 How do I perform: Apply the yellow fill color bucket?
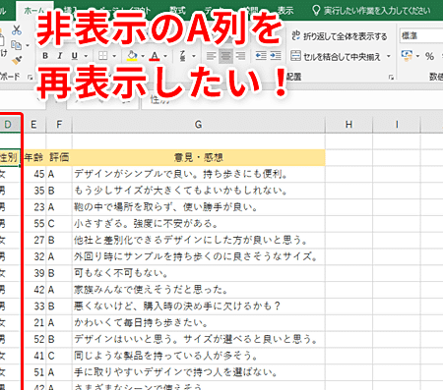point(132,56)
